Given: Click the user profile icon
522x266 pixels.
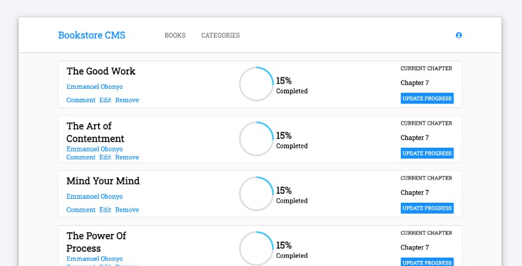Looking at the screenshot, I should coord(459,35).
